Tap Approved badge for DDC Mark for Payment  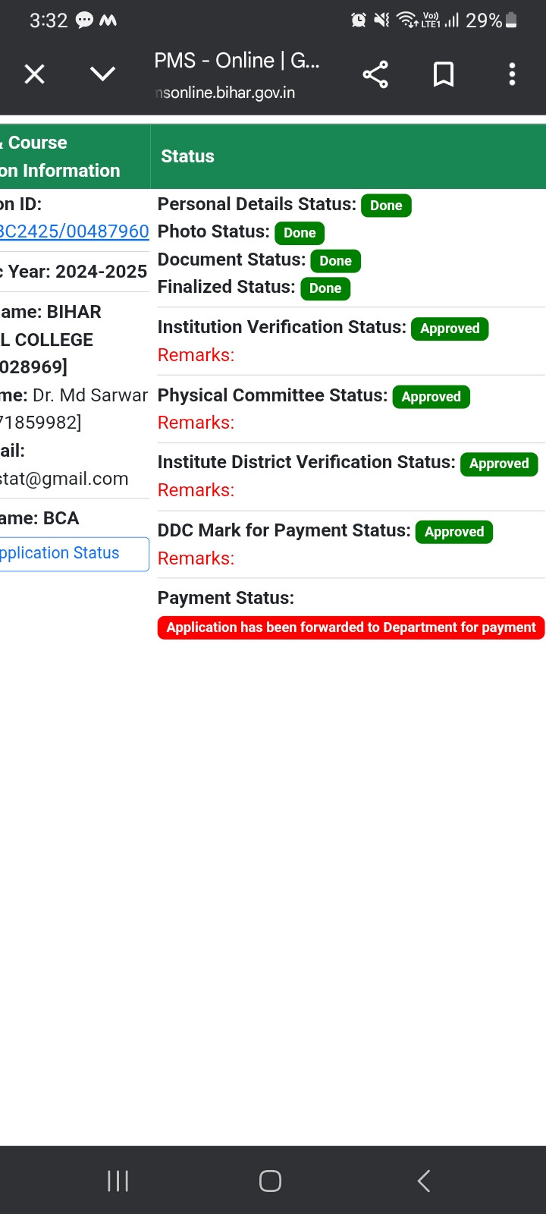454,532
